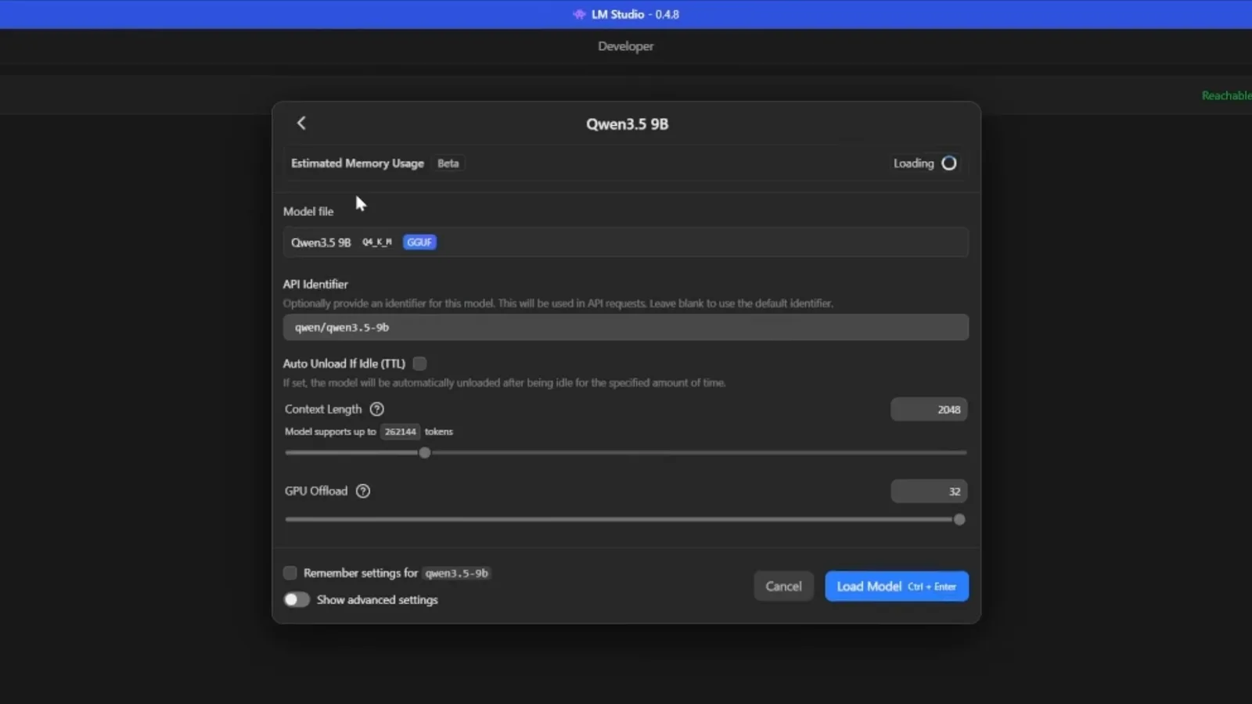1252x704 pixels.
Task: Click the GPU Offload value field 32
Action: click(x=929, y=491)
